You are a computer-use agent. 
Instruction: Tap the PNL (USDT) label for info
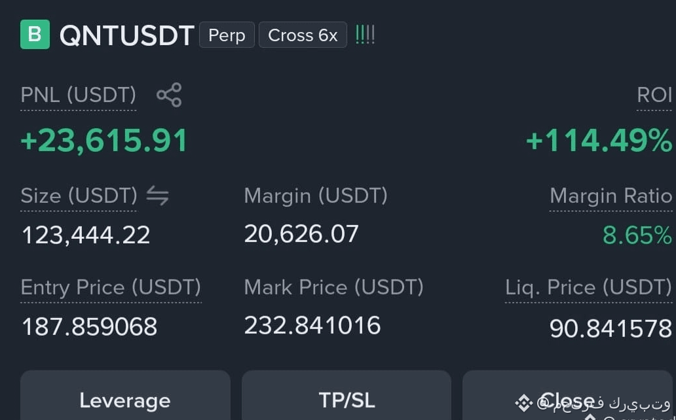(x=79, y=95)
